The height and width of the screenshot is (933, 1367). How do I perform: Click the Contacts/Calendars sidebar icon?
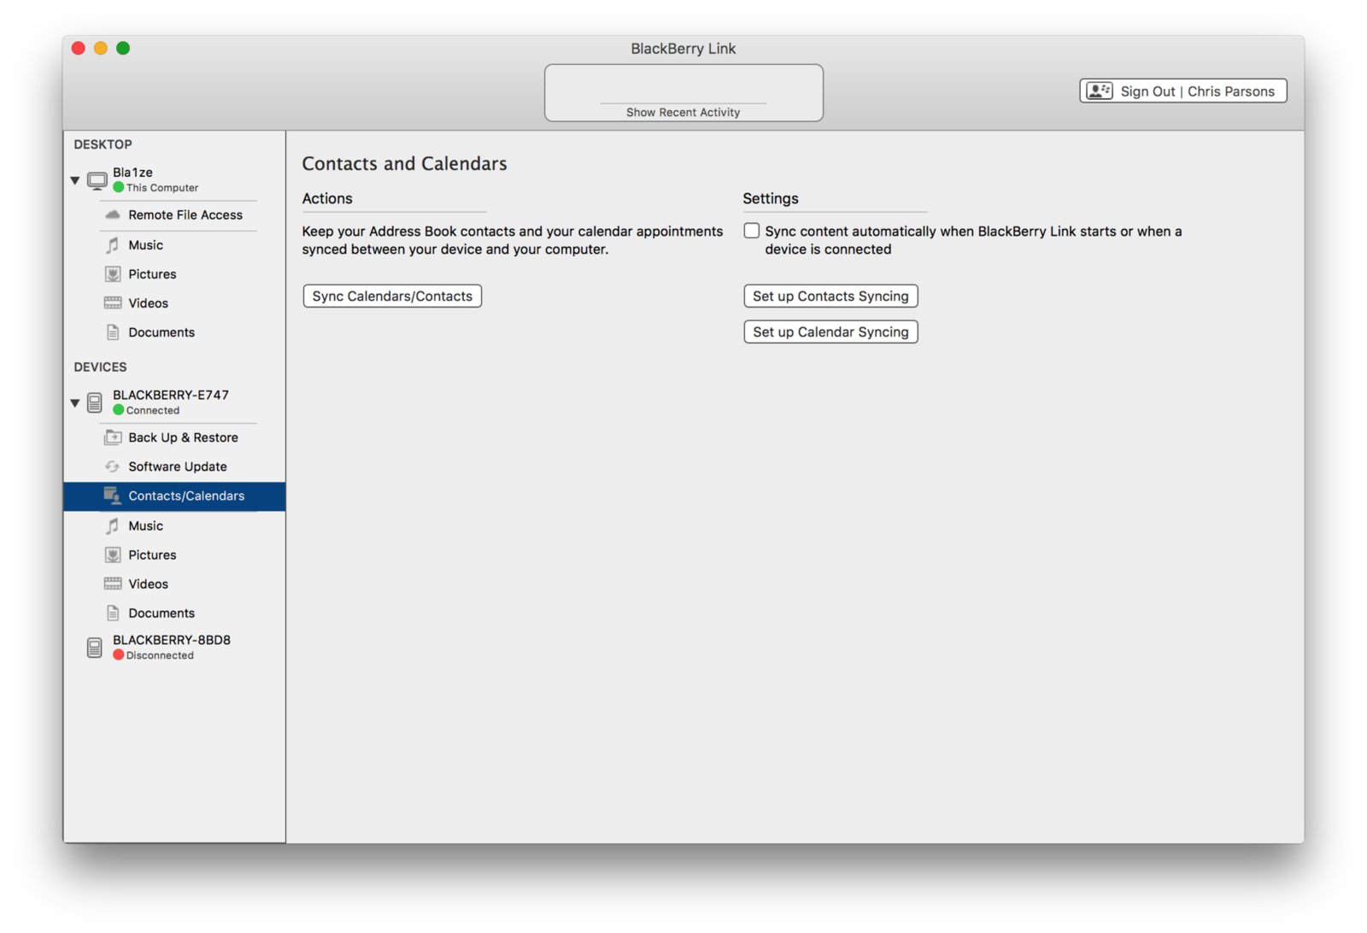coord(112,496)
